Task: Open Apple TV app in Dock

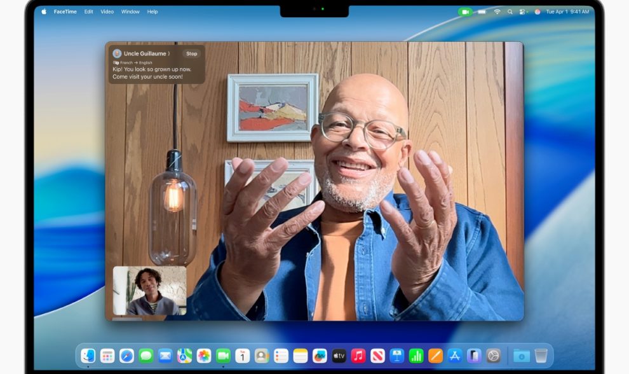Action: [x=339, y=356]
